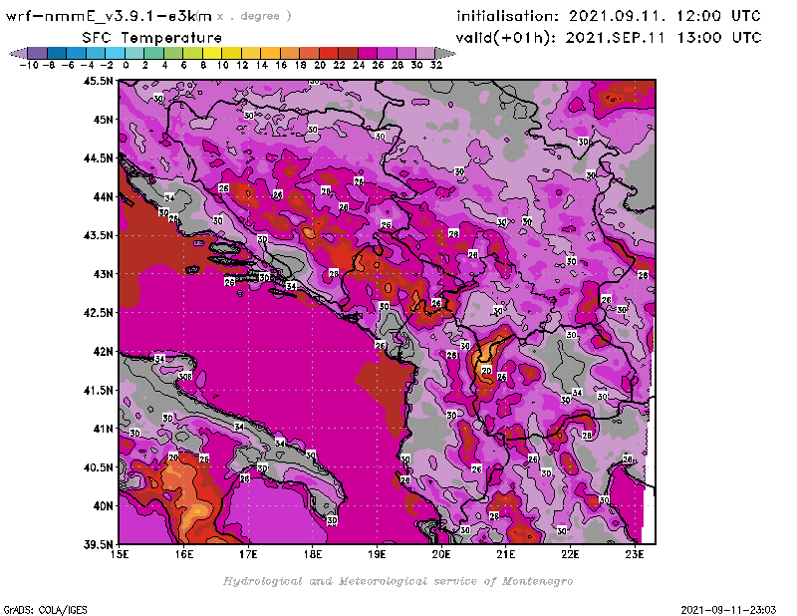Viewport: 797px width, 616px height.
Task: Click the '39.5N' latitude label
Action: tap(98, 545)
